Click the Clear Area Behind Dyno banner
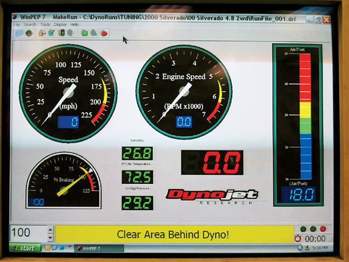Image resolution: width=349 pixels, height=262 pixels. (174, 234)
